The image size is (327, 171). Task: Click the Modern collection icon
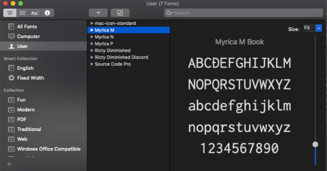(11, 110)
